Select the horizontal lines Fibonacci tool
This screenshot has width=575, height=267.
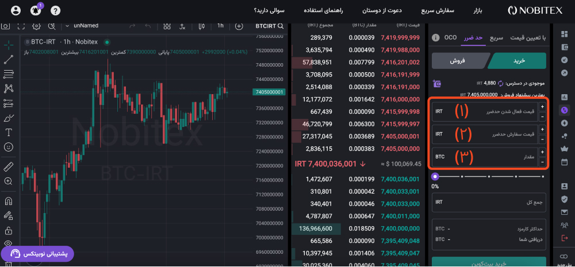(x=9, y=74)
